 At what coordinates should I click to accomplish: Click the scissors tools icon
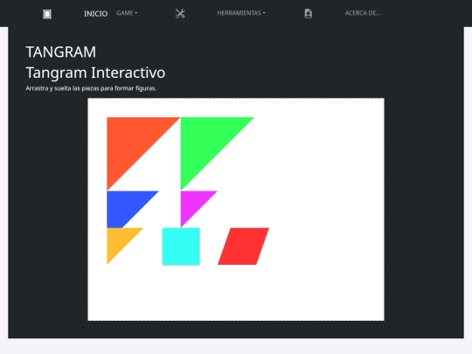point(180,13)
